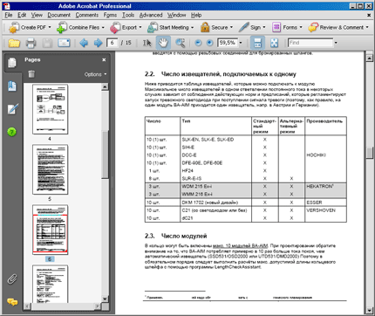Screen dimensions: 375x316
Task: Open the Attachments paperclip panel
Action: point(12,278)
